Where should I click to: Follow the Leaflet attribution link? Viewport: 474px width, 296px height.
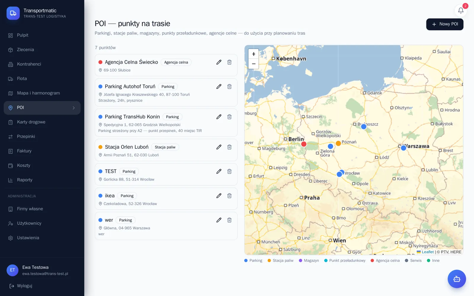point(425,252)
